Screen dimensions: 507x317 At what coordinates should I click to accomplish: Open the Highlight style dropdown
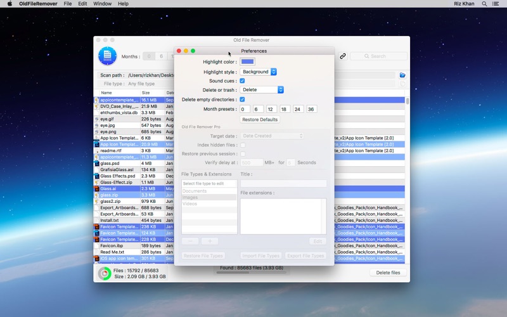click(259, 72)
